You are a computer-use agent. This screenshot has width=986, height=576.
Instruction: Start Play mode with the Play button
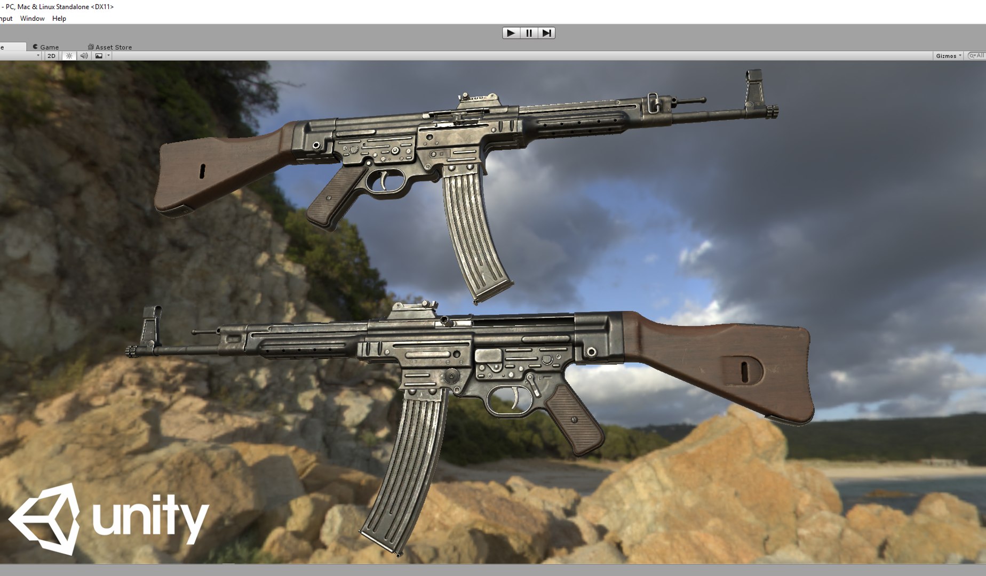point(511,33)
